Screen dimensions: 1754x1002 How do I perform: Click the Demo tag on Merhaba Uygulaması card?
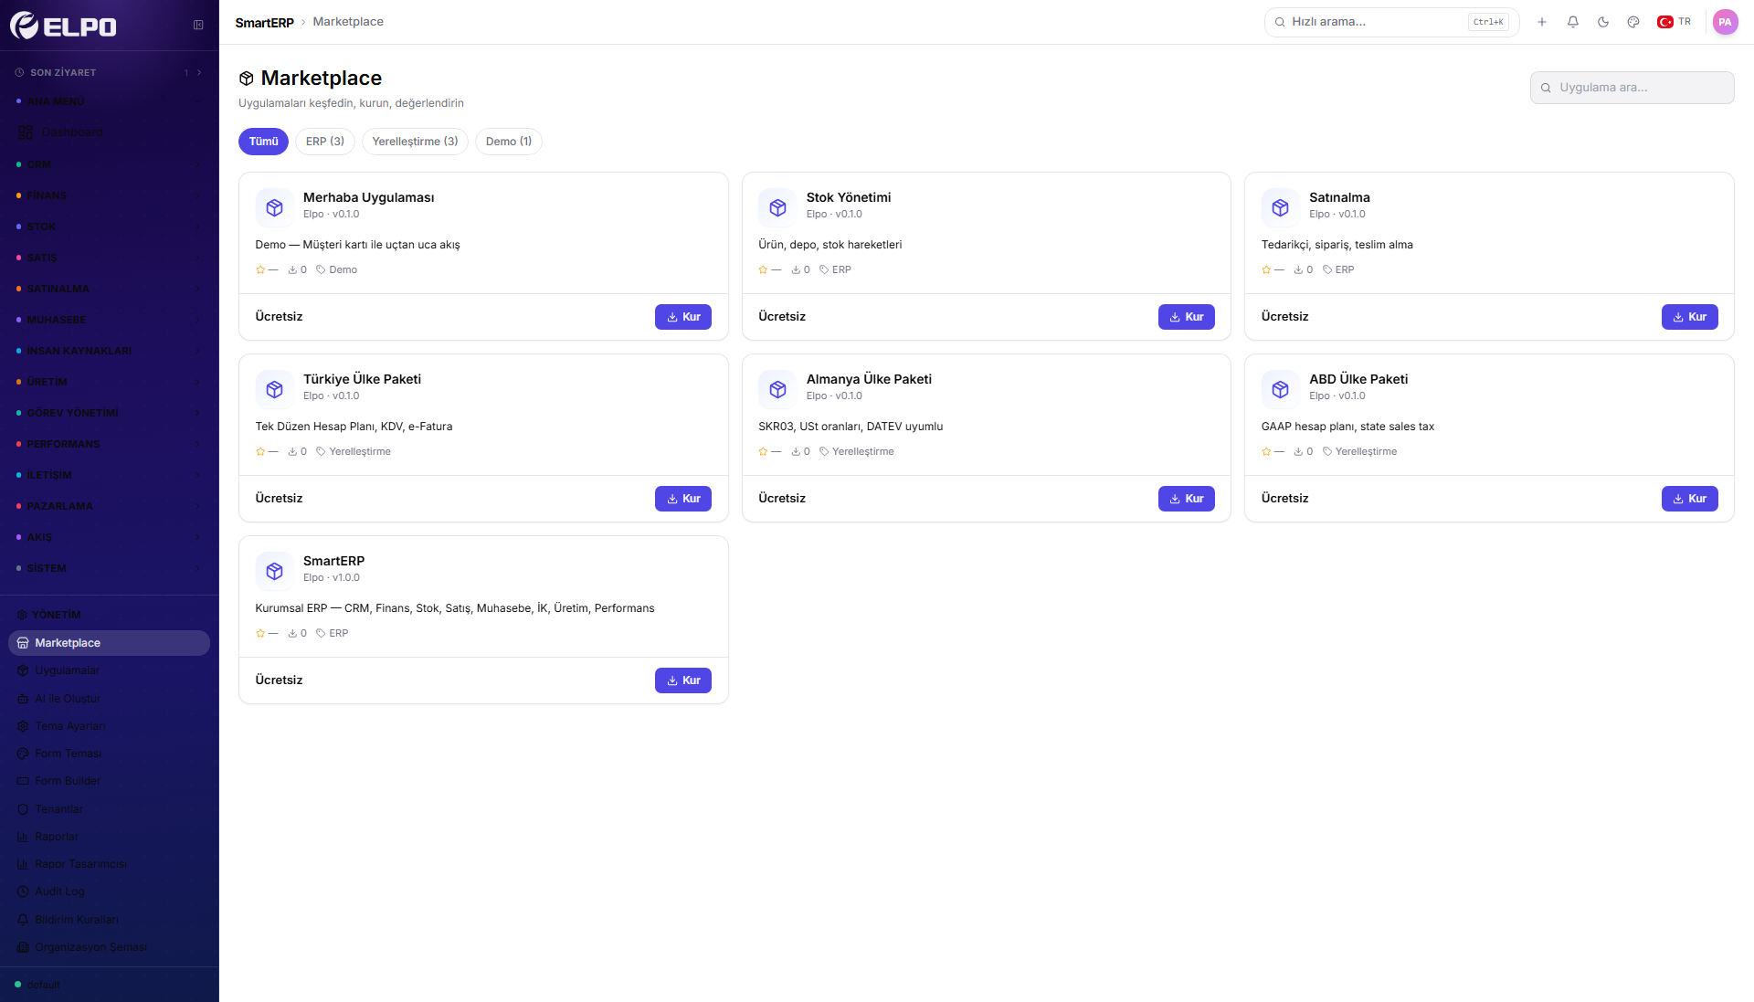click(337, 269)
